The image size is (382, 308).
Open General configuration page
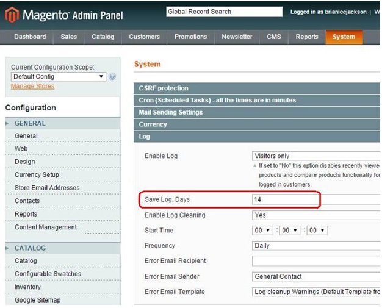click(63, 136)
